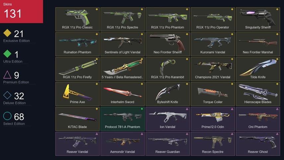
Task: Click the Select Edition label text
Action: pyautogui.click(x=14, y=124)
